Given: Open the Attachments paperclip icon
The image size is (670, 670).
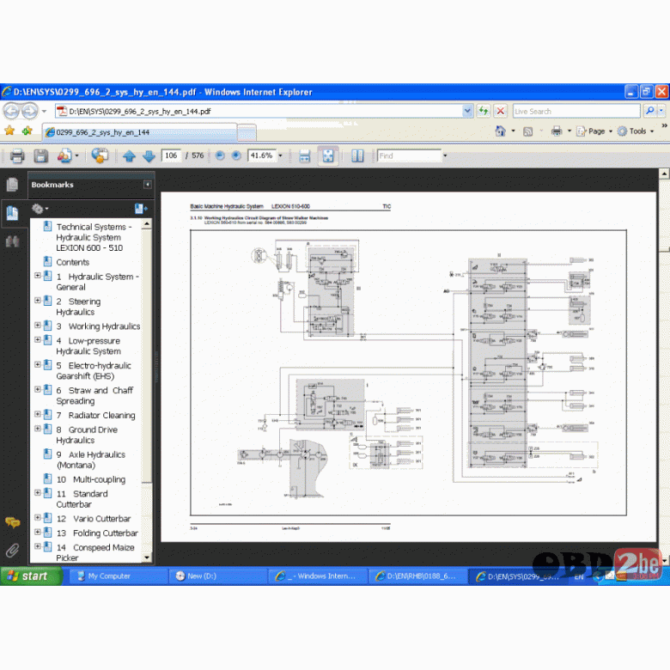Looking at the screenshot, I should point(12,551).
